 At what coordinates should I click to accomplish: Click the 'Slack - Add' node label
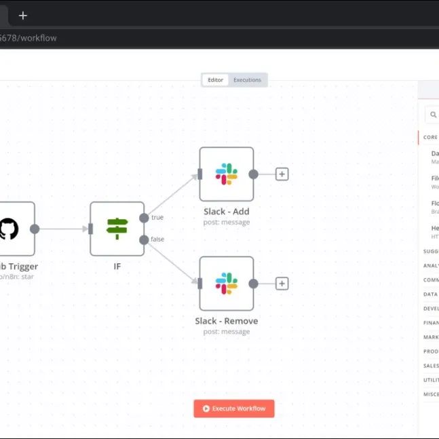tap(227, 212)
